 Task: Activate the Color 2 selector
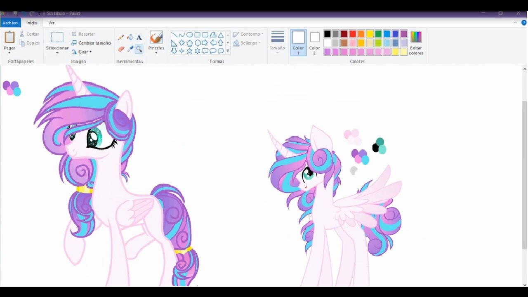pyautogui.click(x=314, y=43)
